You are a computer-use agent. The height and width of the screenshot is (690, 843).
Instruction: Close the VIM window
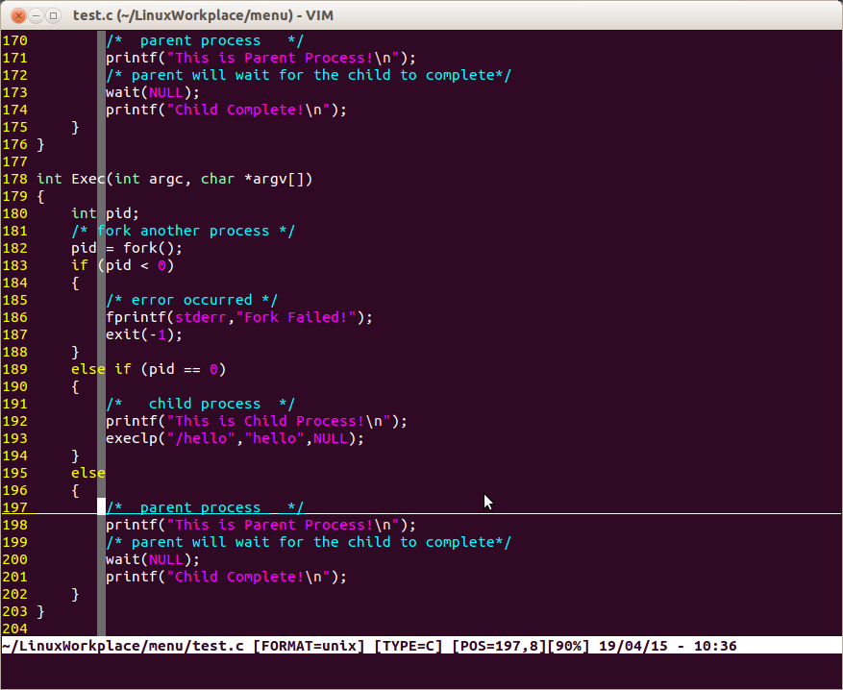pos(14,15)
